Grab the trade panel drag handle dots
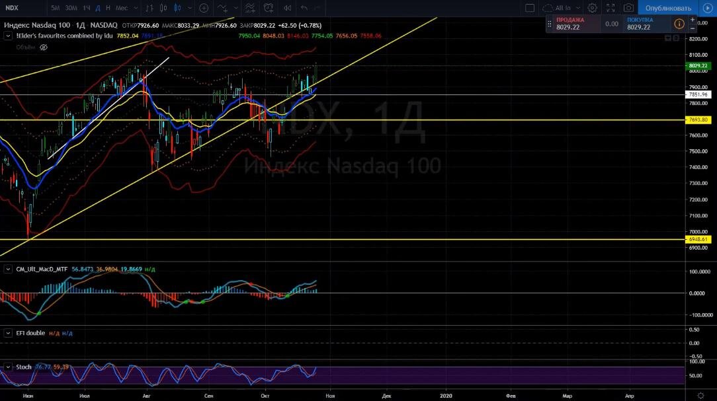The height and width of the screenshot is (401, 717). [x=550, y=24]
